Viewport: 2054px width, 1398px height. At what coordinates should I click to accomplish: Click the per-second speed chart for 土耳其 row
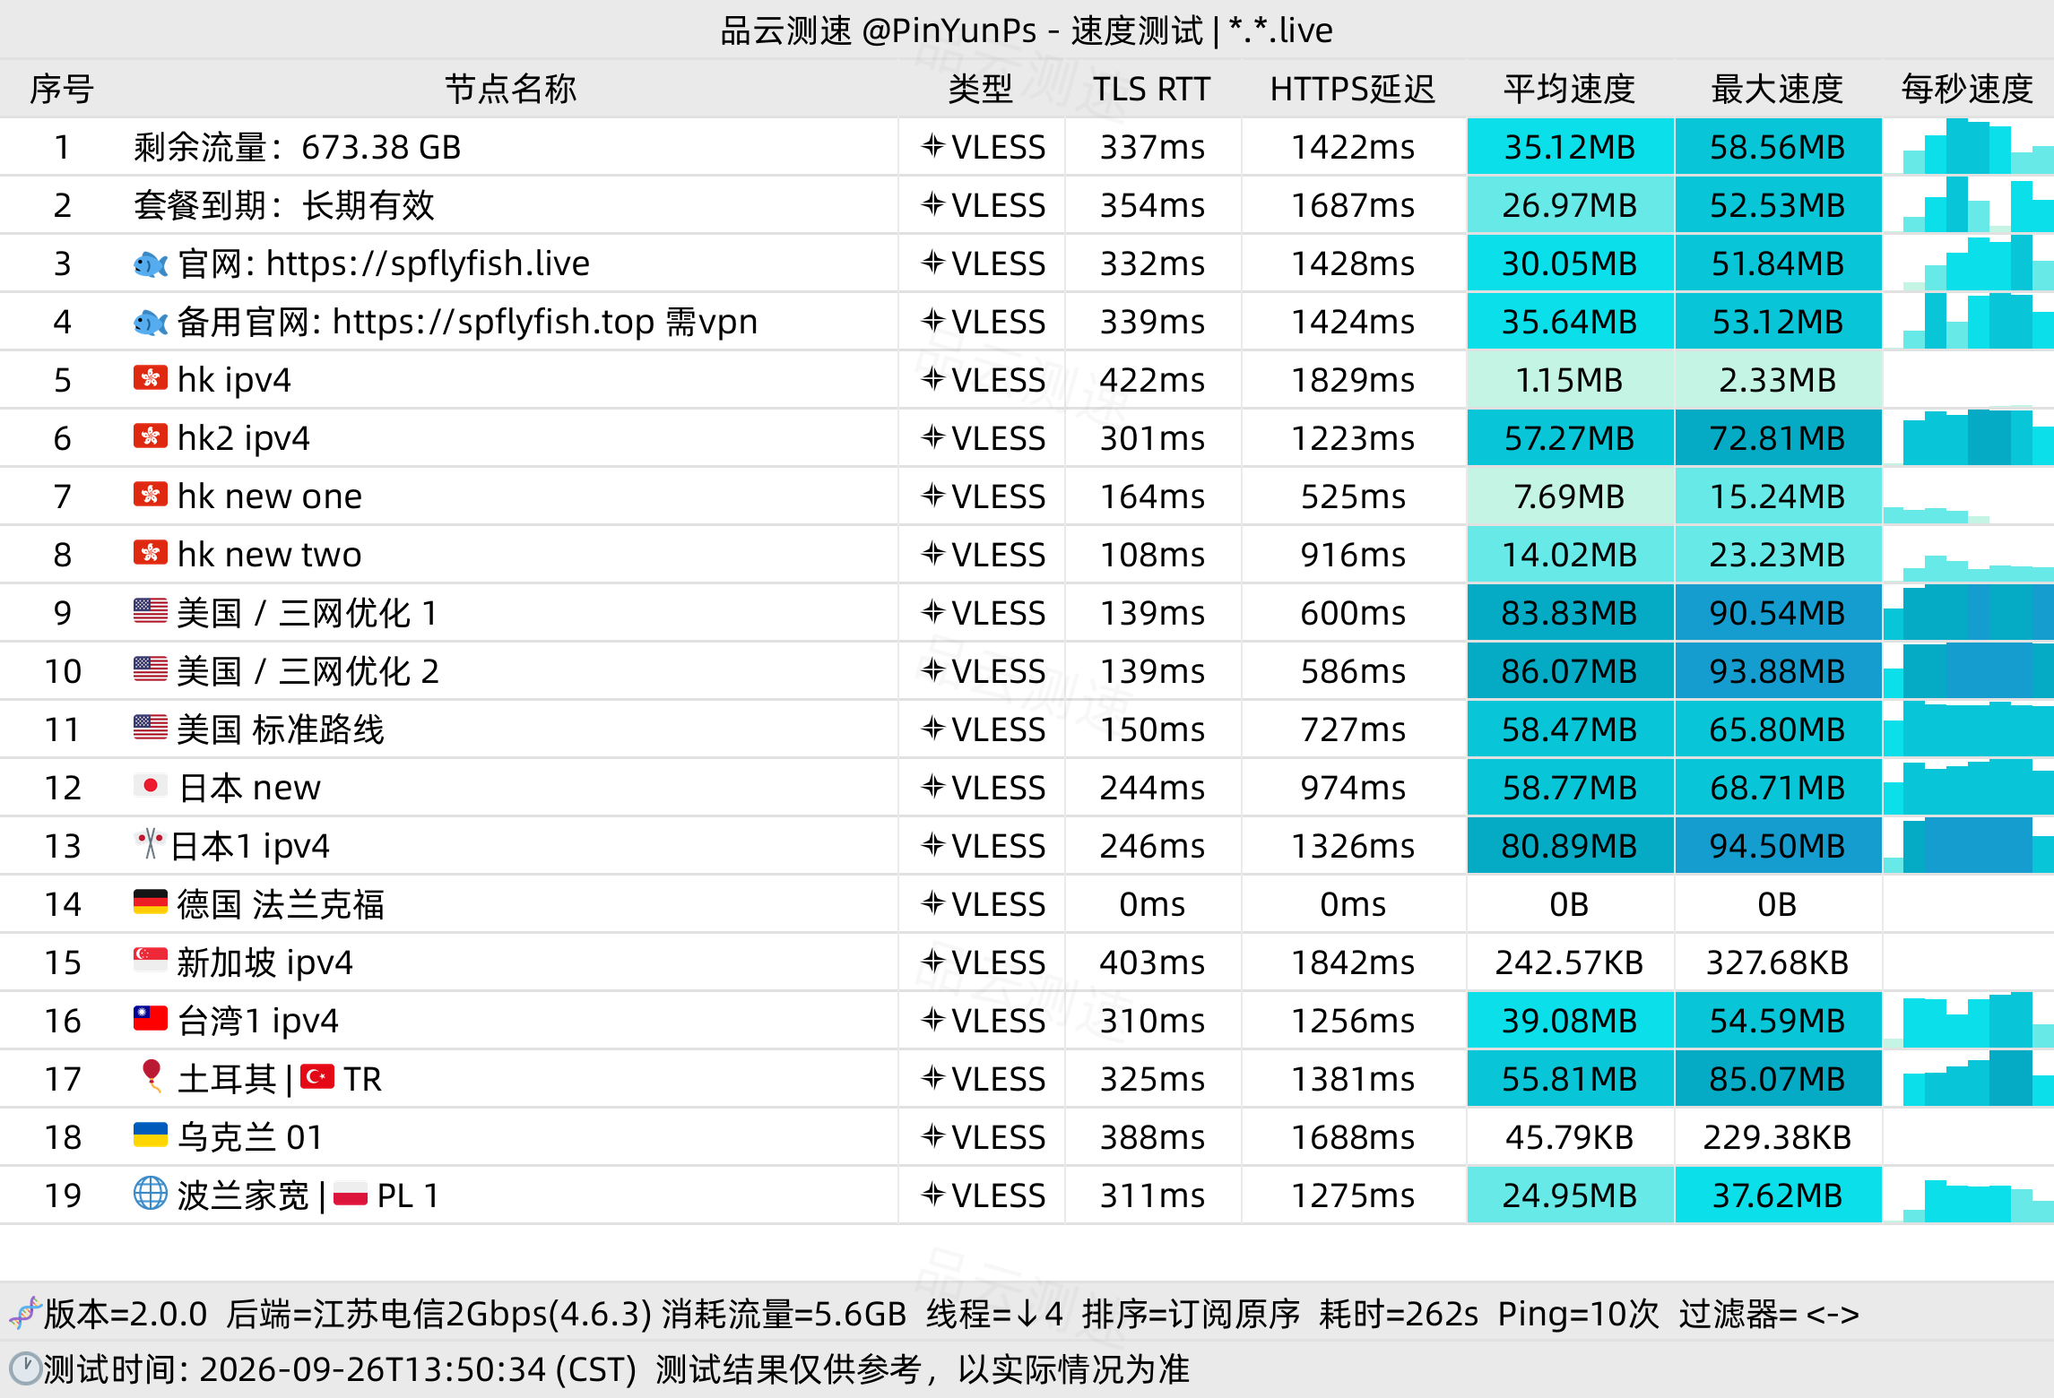(1969, 1078)
